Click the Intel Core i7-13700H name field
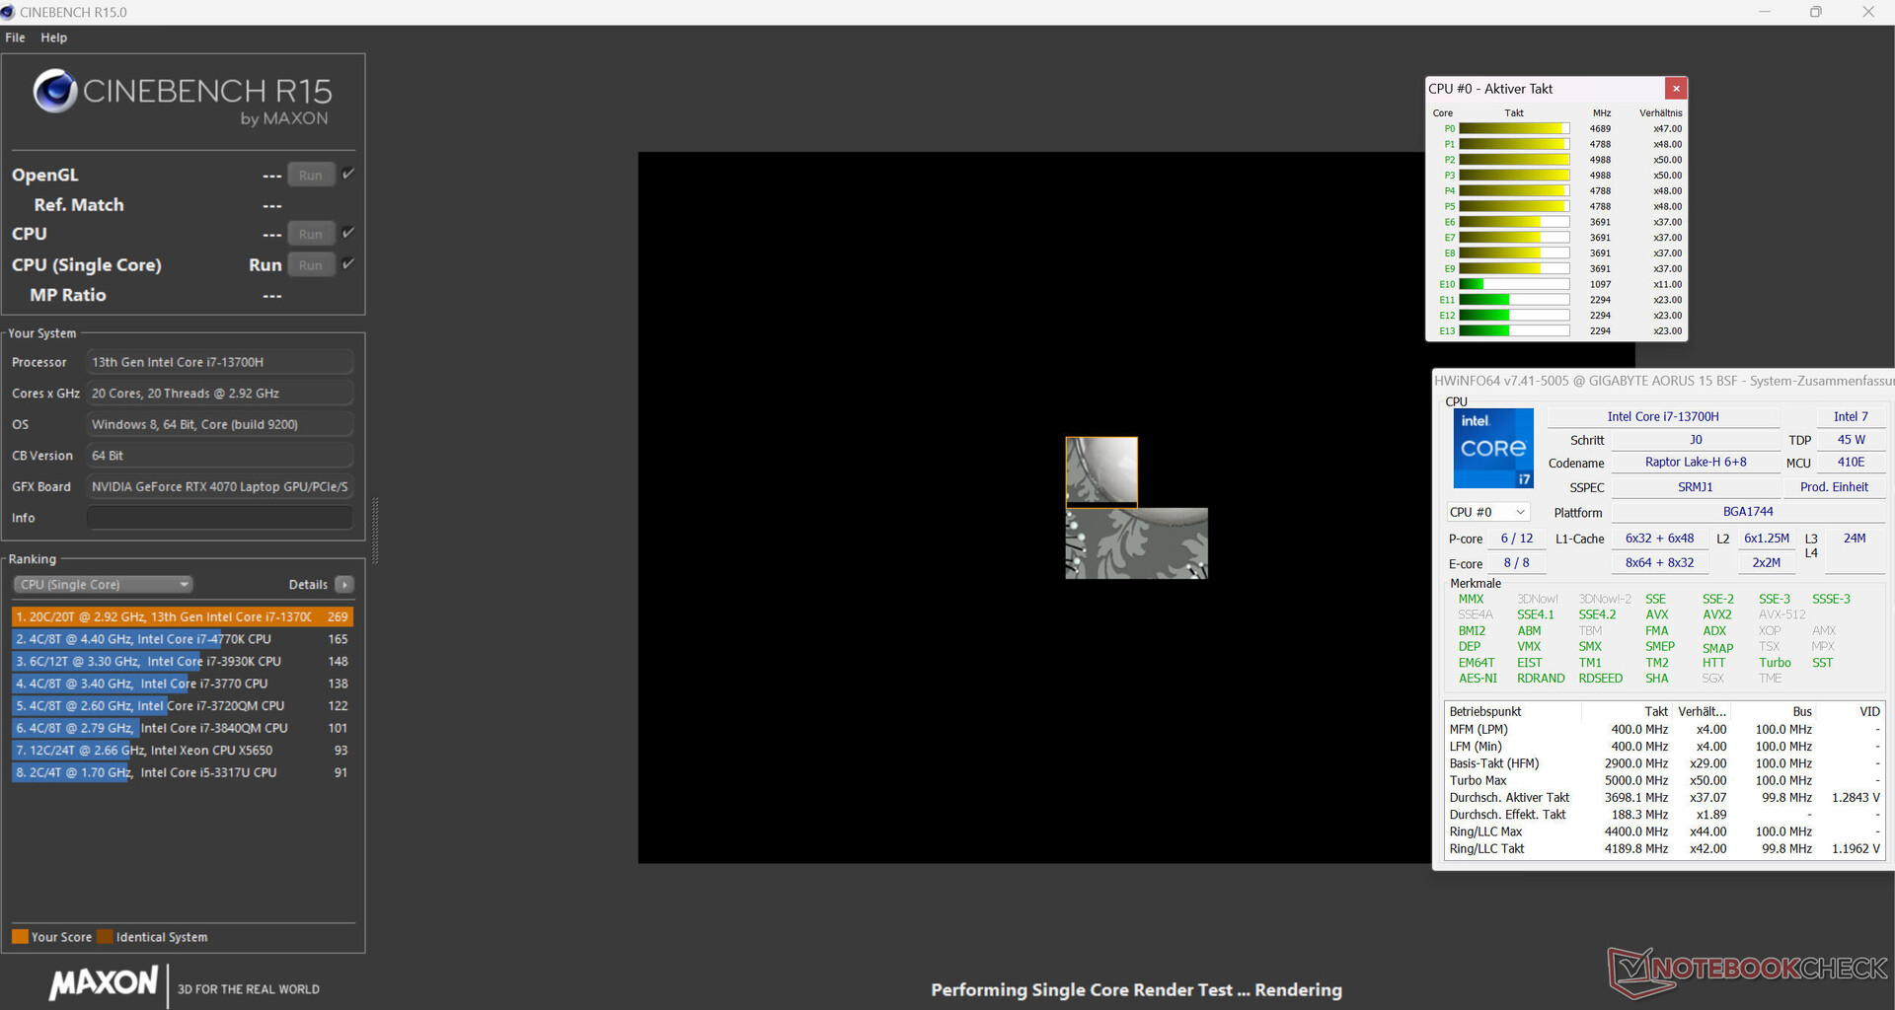The width and height of the screenshot is (1895, 1010). pyautogui.click(x=1663, y=417)
